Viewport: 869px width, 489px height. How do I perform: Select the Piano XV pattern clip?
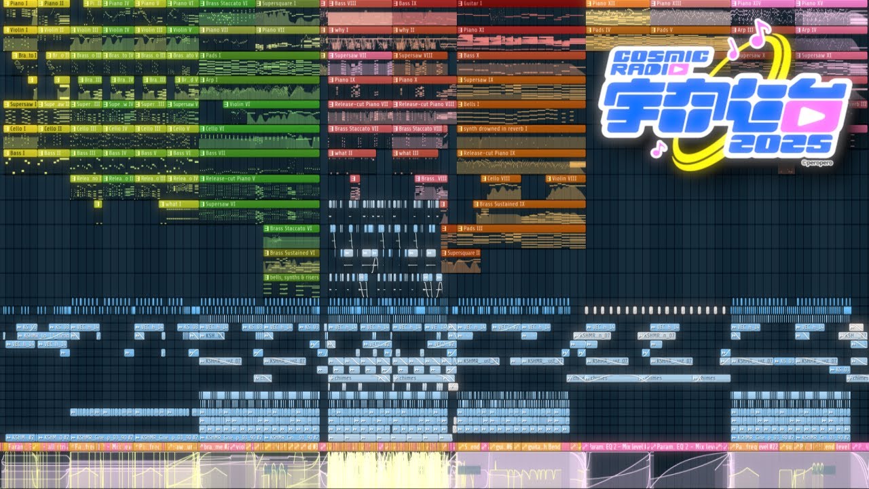pos(832,3)
